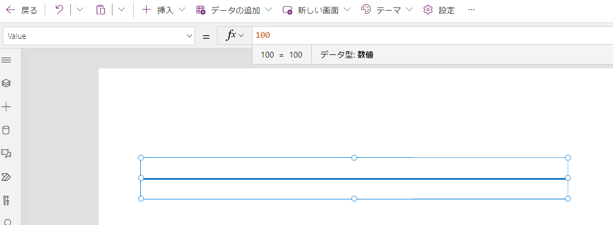Click the theme palette icon

(366, 10)
